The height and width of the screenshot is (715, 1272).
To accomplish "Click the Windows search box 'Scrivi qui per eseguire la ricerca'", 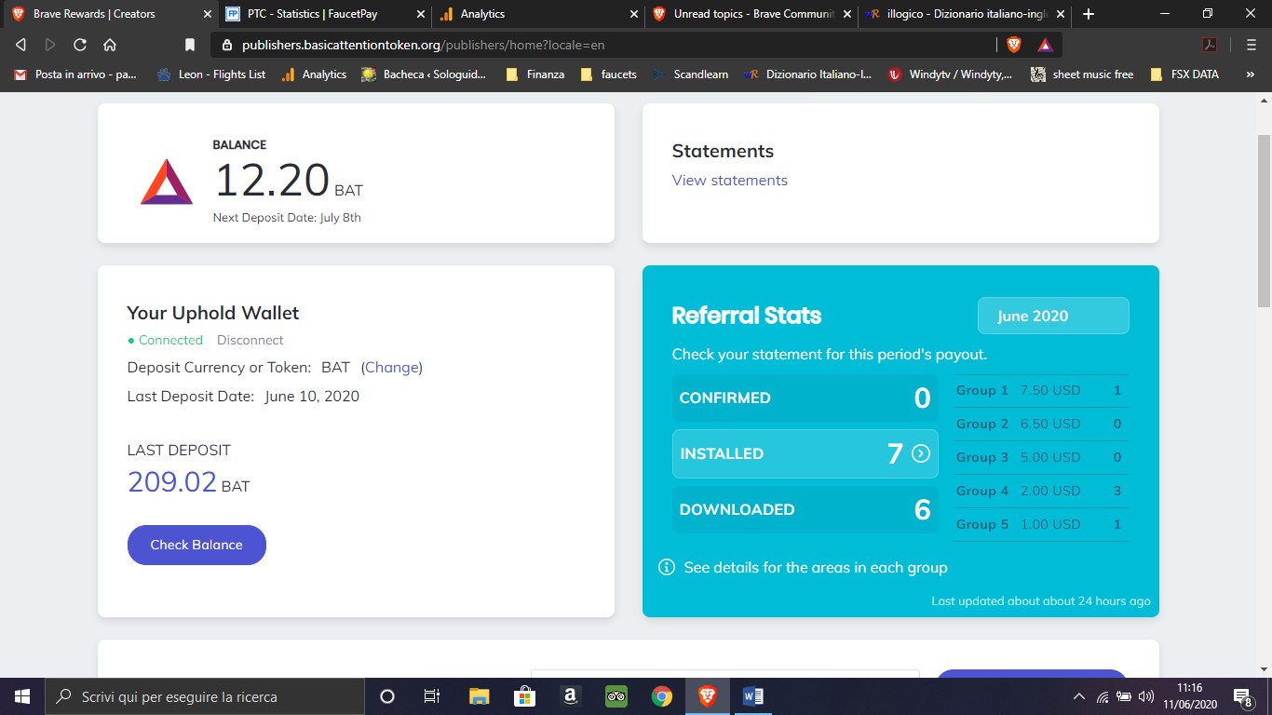I will (204, 696).
